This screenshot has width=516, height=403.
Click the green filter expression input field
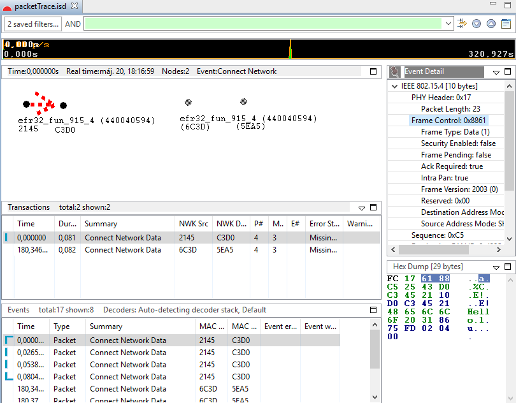(262, 24)
